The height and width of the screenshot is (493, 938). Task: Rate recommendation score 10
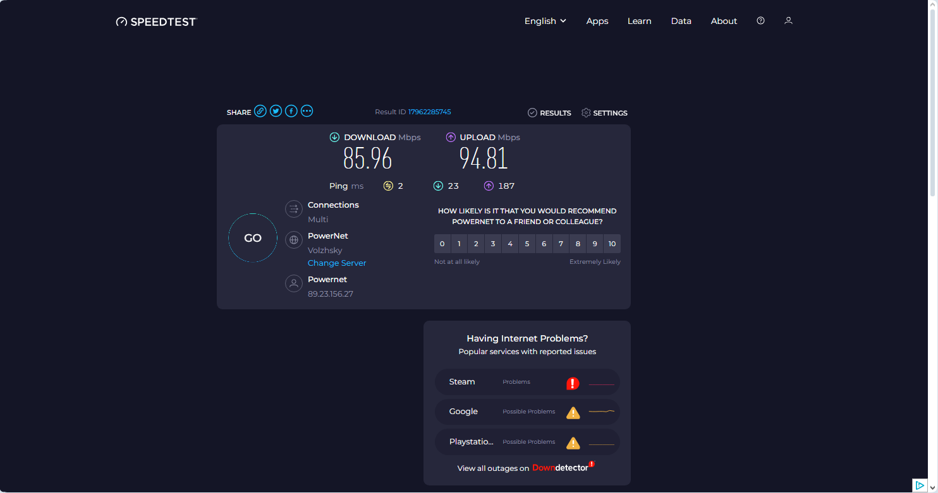(x=612, y=244)
